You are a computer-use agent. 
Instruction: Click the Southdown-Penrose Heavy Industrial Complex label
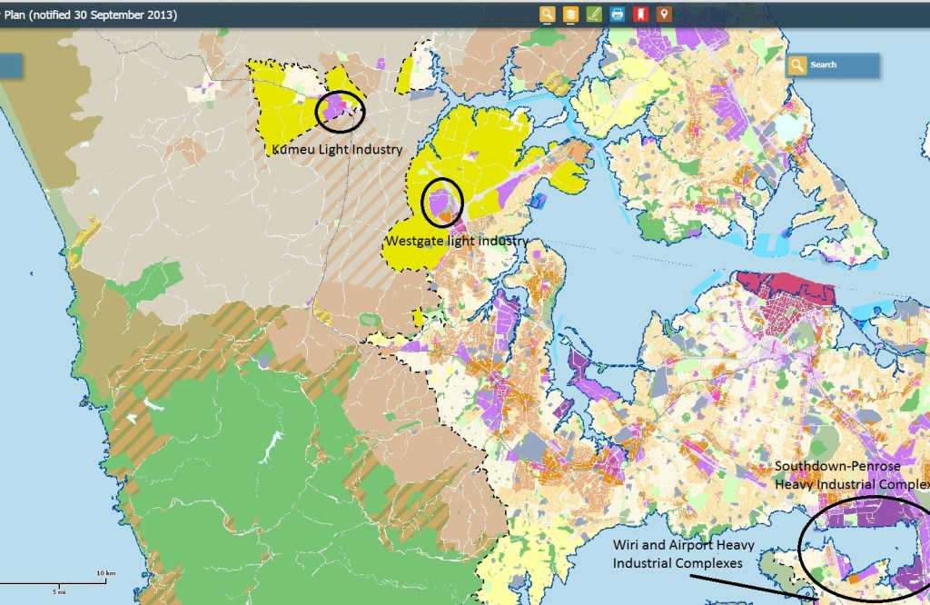click(x=850, y=475)
